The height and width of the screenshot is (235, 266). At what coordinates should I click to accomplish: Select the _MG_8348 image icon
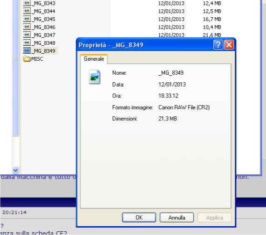tap(27, 43)
